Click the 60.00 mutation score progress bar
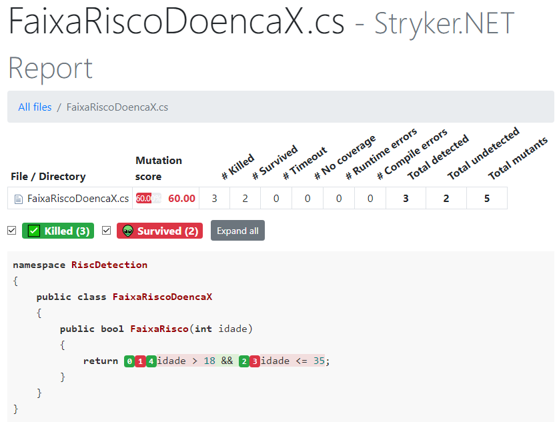Screen dimensions: 559x422 point(148,198)
